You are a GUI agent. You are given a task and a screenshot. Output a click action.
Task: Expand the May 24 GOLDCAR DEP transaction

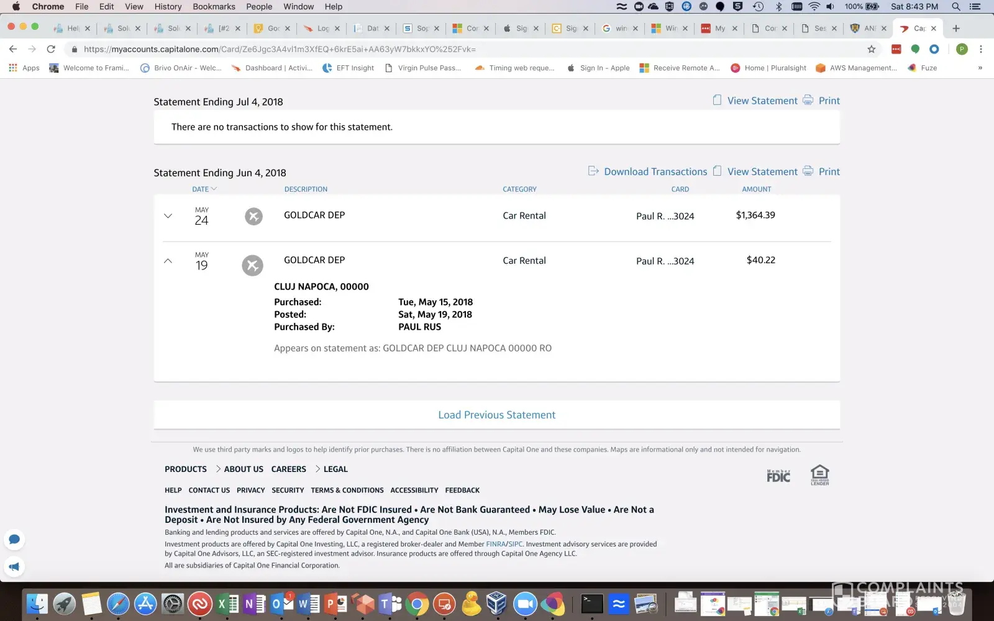168,216
